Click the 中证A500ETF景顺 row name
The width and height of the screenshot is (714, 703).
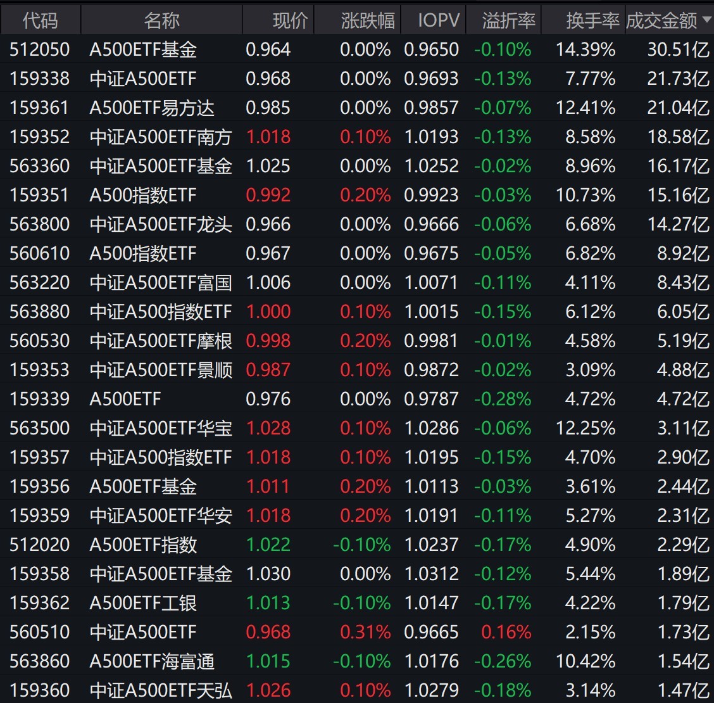click(161, 370)
